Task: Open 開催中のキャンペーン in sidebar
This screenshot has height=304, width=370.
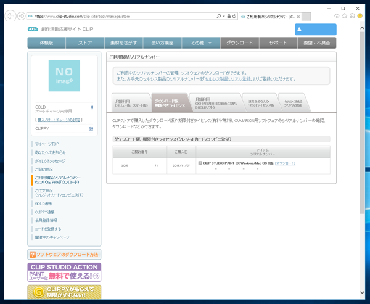Action: coord(52,237)
